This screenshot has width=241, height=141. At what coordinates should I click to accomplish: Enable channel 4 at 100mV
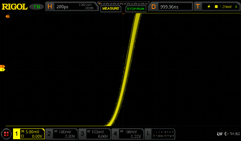point(128,134)
